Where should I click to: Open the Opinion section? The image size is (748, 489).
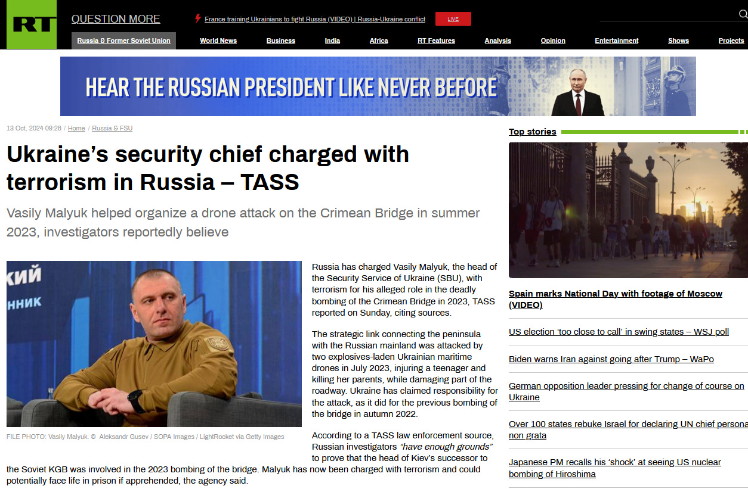(x=553, y=41)
